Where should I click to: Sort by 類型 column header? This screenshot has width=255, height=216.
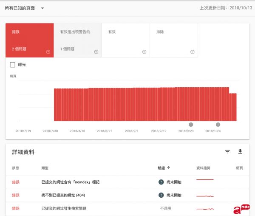[45, 168]
